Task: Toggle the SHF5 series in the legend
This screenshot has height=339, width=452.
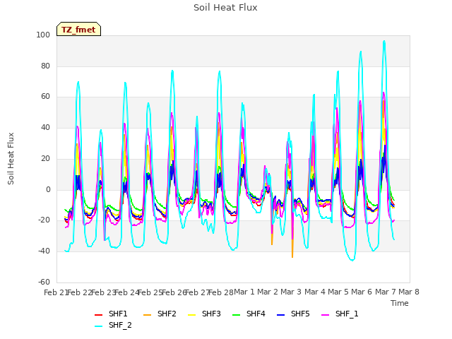Action: click(293, 314)
